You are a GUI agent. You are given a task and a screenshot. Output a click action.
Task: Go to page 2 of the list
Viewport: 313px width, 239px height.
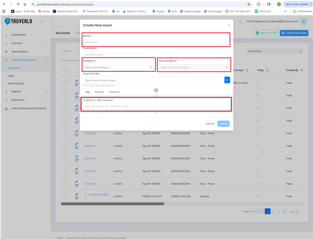pyautogui.click(x=273, y=211)
